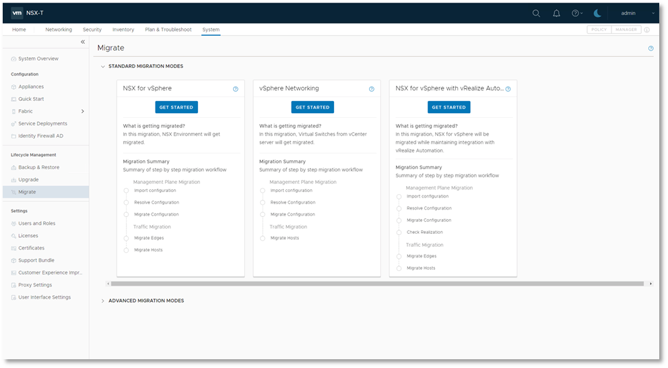The height and width of the screenshot is (368, 668).
Task: Click the System Overview icon
Action: (13, 59)
